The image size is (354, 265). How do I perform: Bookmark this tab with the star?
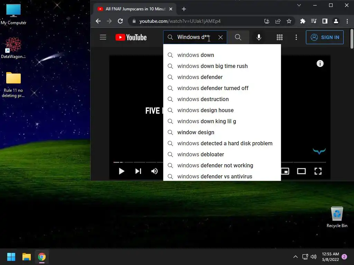tap(289, 21)
